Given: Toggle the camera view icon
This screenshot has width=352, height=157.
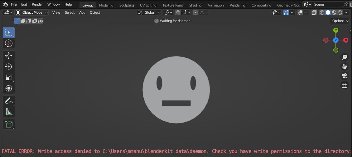Looking at the screenshot, I should 345,76.
